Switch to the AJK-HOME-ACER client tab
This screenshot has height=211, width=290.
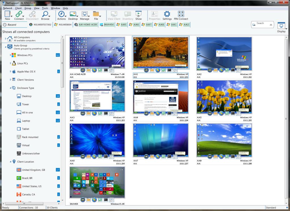click(x=88, y=25)
